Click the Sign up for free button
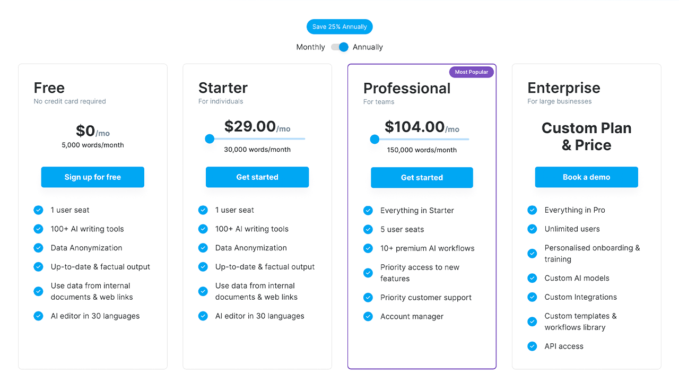 point(93,177)
